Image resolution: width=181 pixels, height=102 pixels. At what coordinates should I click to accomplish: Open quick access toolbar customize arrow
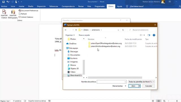(x=21, y=2)
